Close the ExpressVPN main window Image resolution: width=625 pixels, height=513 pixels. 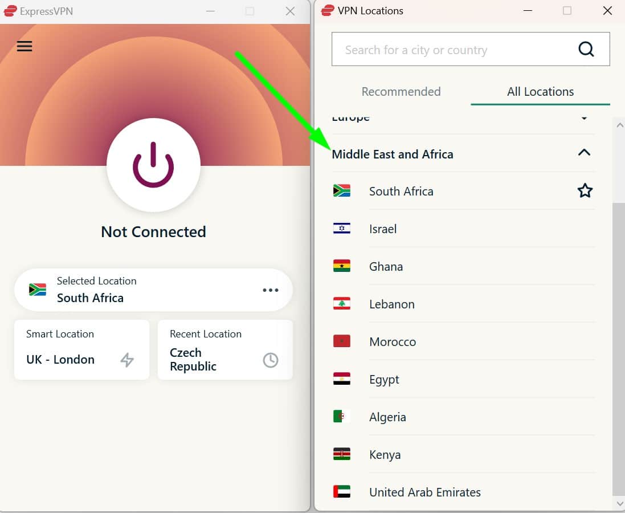pos(290,11)
